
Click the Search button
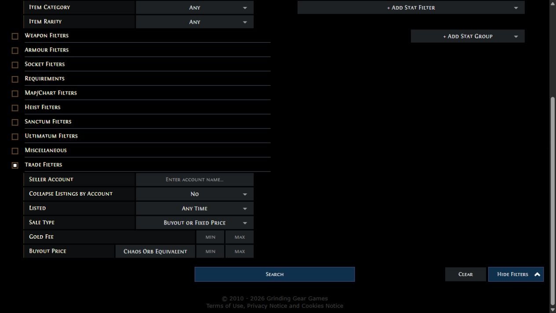tap(275, 274)
